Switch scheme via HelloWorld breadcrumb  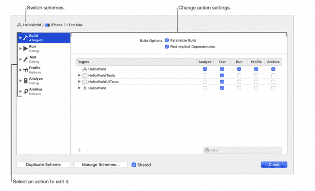point(32,25)
